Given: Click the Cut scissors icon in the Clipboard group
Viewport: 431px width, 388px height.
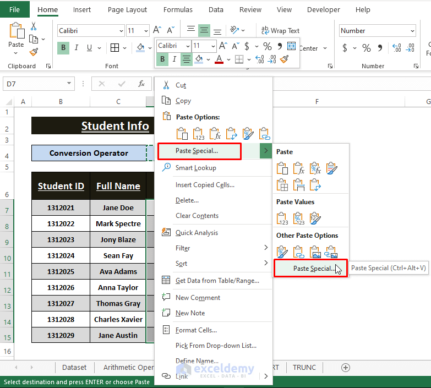Looking at the screenshot, I should [x=34, y=26].
